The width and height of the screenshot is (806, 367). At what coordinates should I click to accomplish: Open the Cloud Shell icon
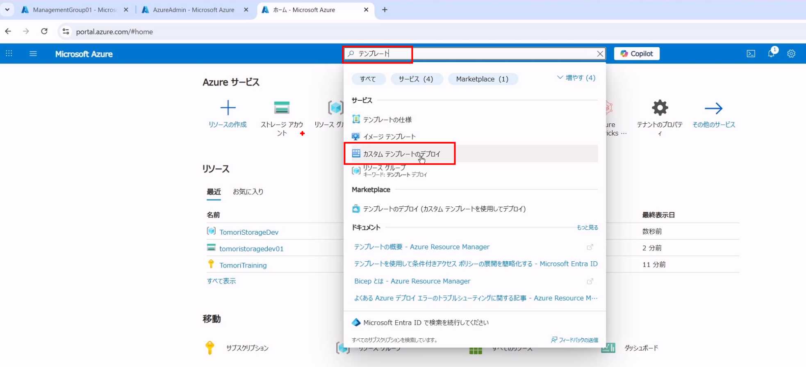(751, 54)
